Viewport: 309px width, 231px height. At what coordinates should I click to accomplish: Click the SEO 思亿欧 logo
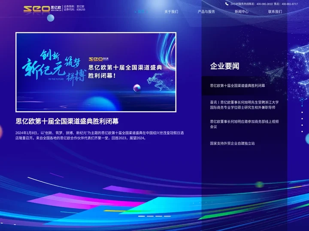coord(42,9)
